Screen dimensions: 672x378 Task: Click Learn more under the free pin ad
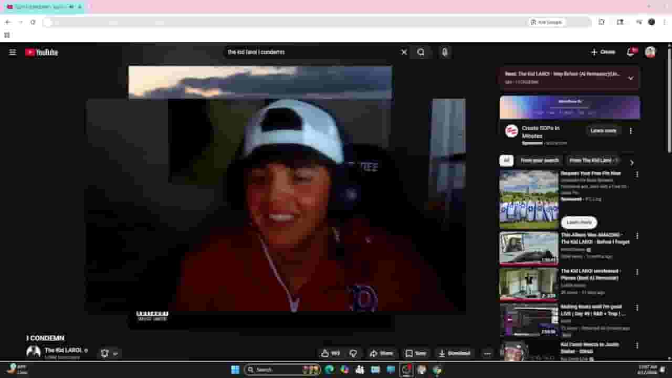(x=579, y=222)
